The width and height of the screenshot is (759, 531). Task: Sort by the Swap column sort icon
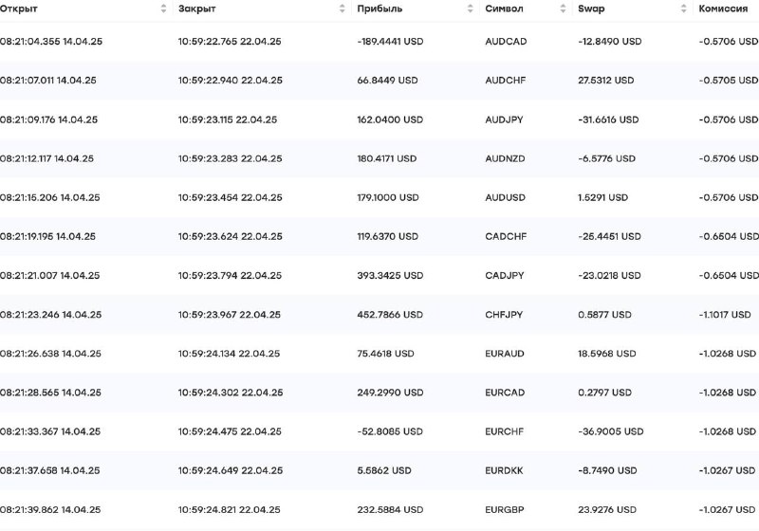coord(683,9)
